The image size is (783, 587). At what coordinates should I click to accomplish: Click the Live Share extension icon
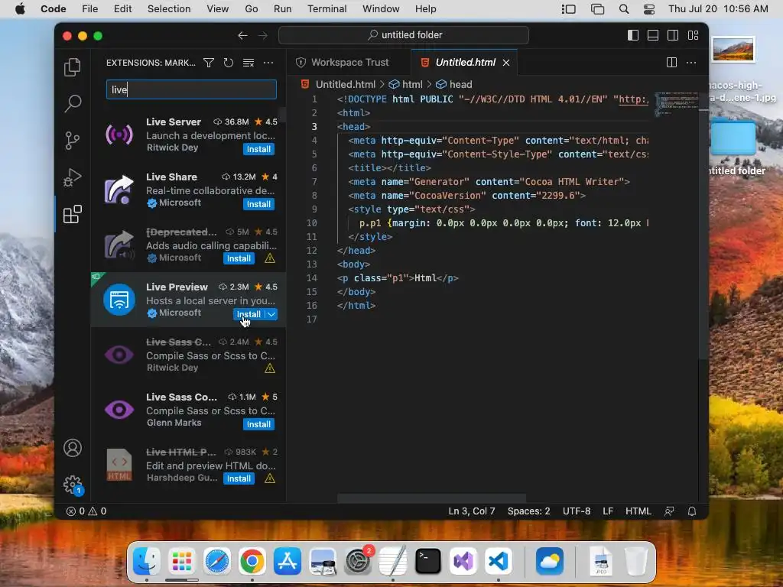[119, 190]
